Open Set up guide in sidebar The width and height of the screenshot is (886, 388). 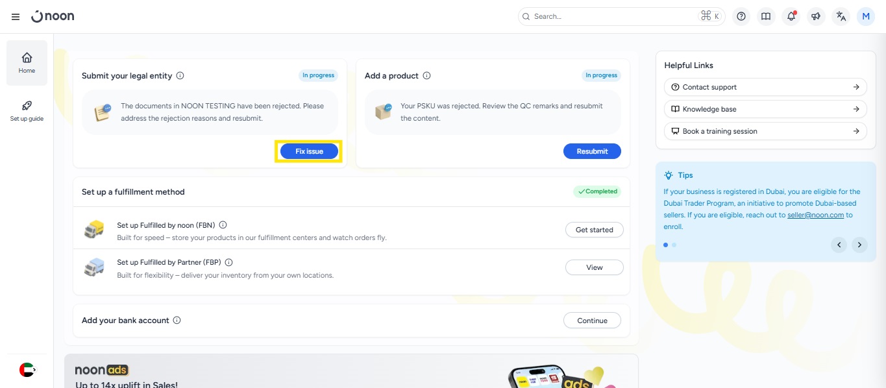point(27,111)
